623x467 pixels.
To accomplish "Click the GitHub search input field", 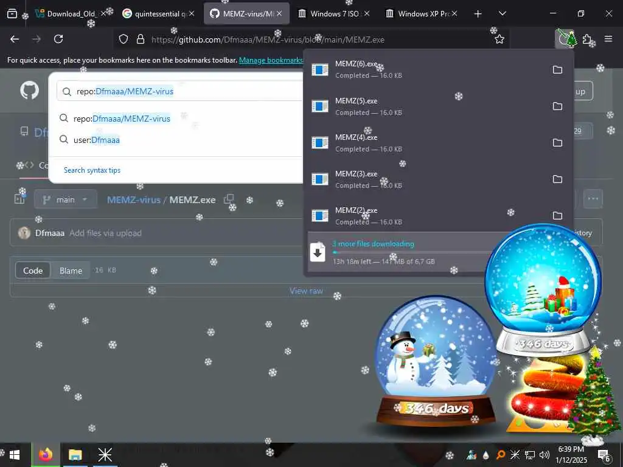I will 179,91.
